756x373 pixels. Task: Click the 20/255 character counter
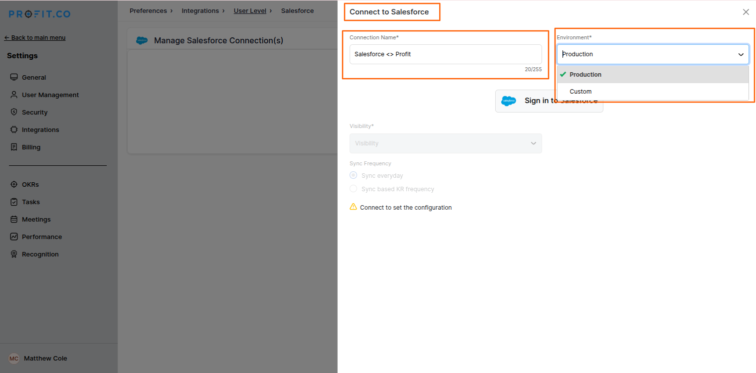(533, 70)
